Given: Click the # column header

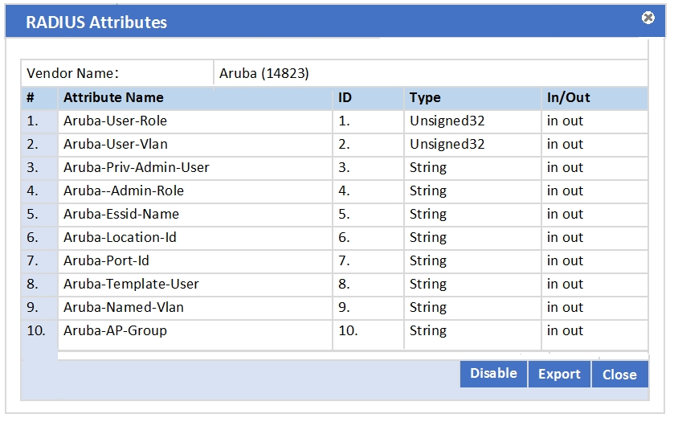Looking at the screenshot, I should 31,98.
